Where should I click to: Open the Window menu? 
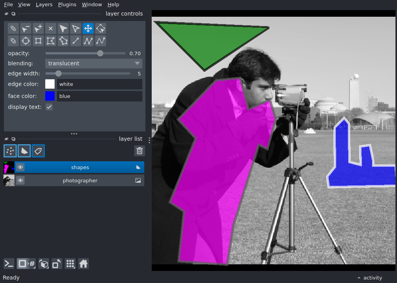point(92,5)
